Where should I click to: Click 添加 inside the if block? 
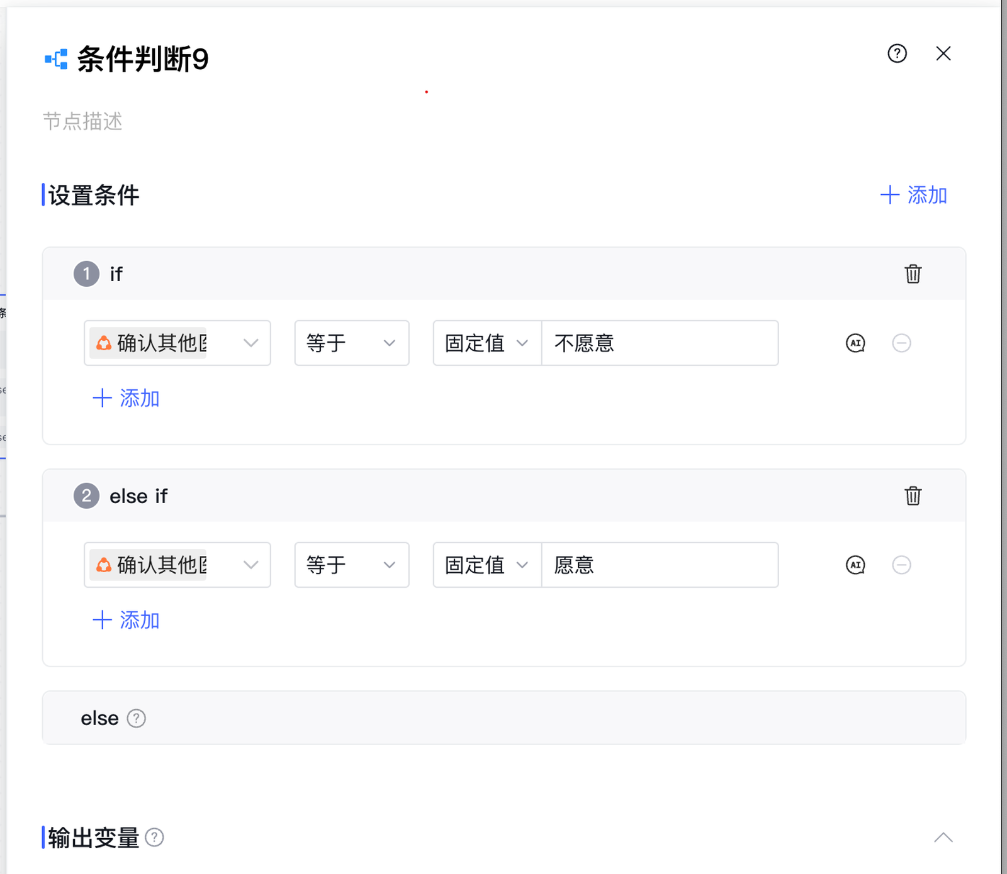tap(127, 398)
